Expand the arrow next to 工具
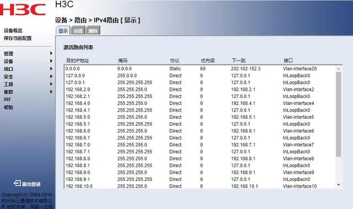The height and width of the screenshot is (209, 353). tap(51, 84)
